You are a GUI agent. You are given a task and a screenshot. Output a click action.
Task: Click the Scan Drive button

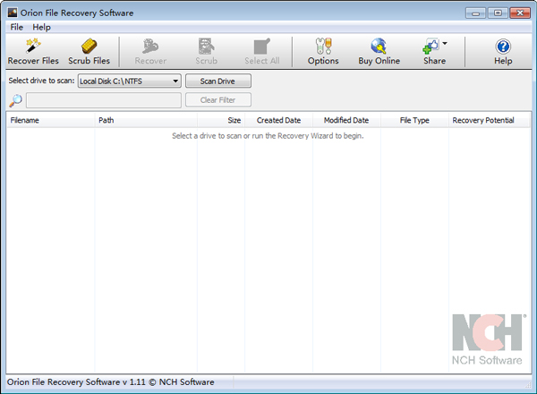(218, 81)
